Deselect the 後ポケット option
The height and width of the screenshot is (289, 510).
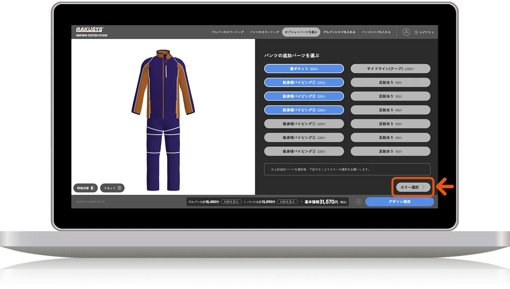click(304, 69)
